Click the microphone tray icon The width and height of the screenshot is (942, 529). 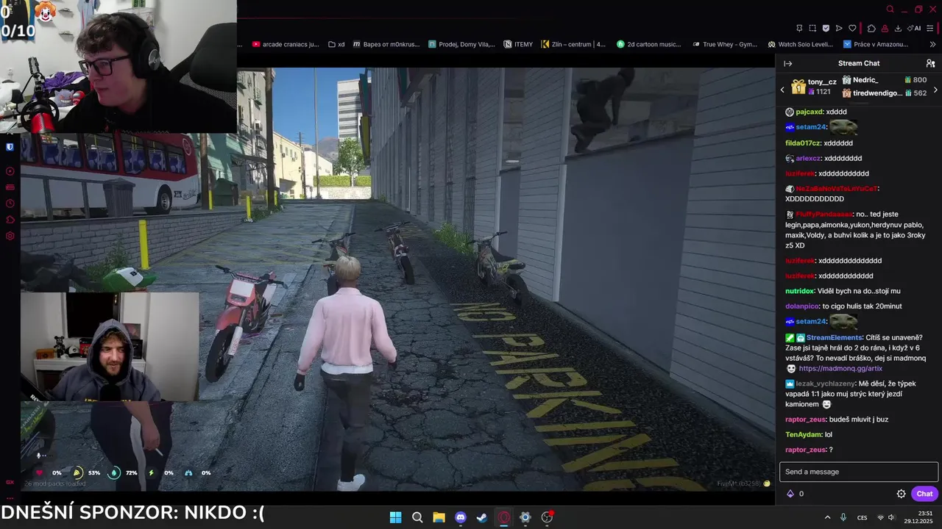pyautogui.click(x=843, y=517)
